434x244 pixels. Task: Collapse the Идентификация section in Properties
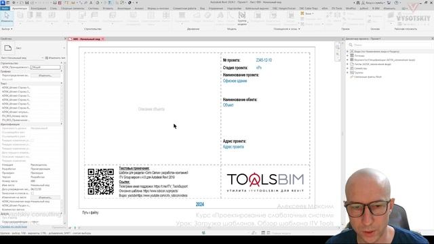62,124
